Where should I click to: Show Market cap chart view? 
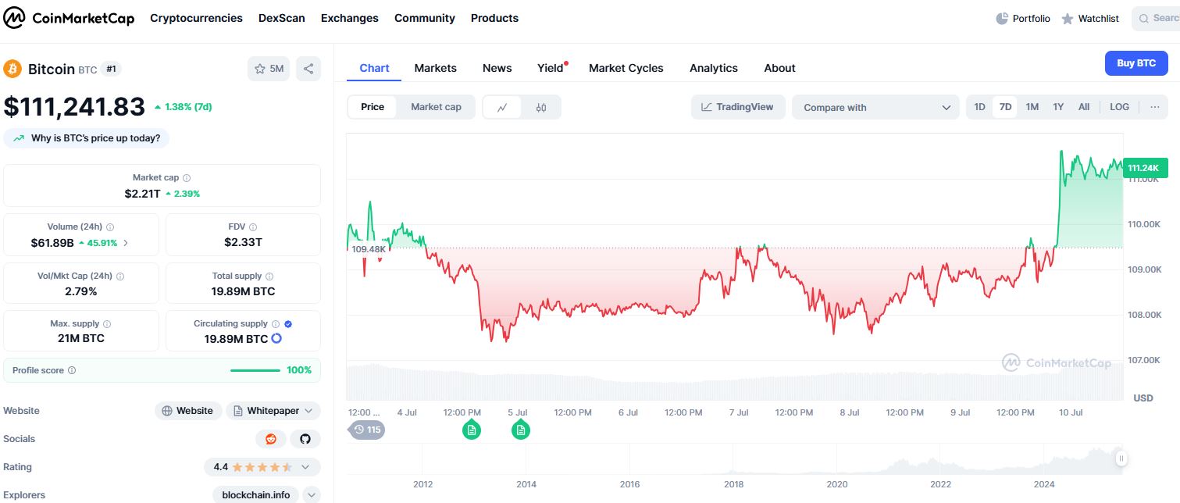click(x=436, y=107)
